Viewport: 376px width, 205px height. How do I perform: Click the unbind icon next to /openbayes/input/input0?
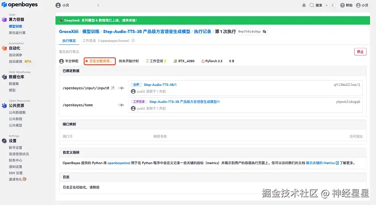(113, 88)
